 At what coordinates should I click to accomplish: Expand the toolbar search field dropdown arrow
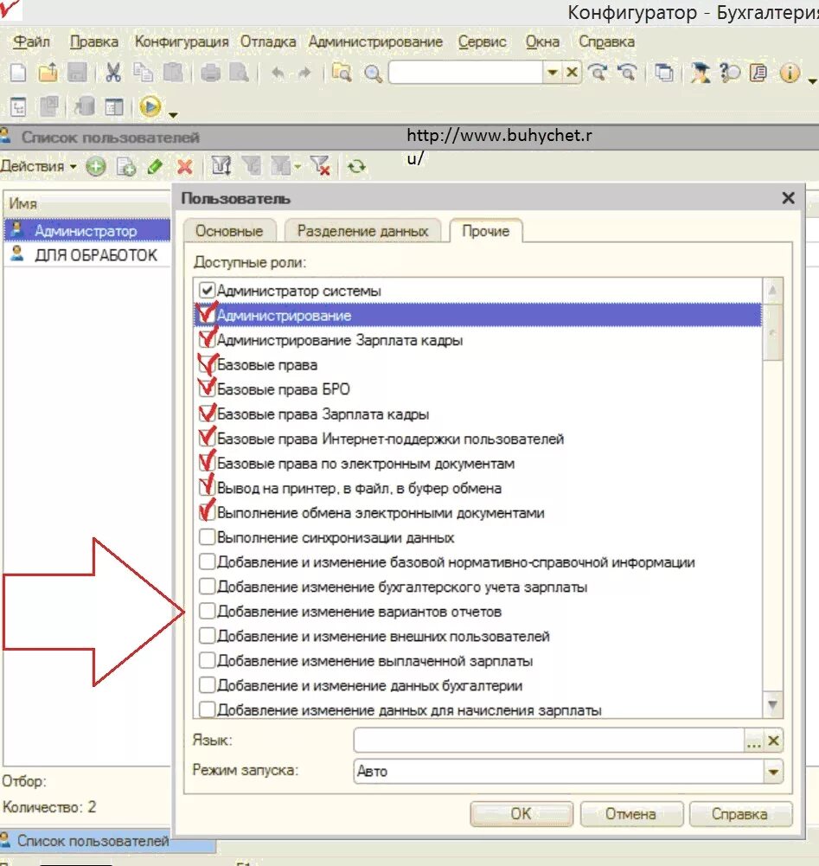(x=552, y=73)
